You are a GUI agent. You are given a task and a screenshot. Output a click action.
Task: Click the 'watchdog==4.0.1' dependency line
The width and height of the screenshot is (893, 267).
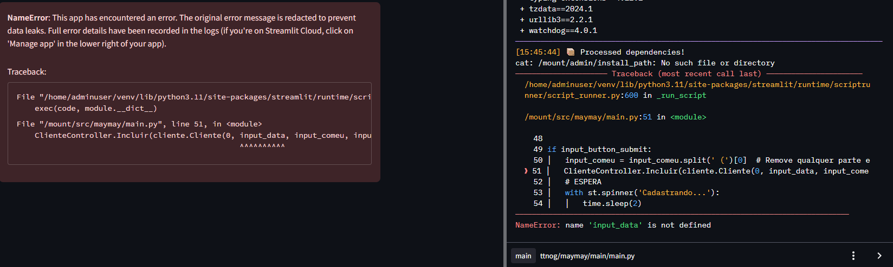click(562, 30)
